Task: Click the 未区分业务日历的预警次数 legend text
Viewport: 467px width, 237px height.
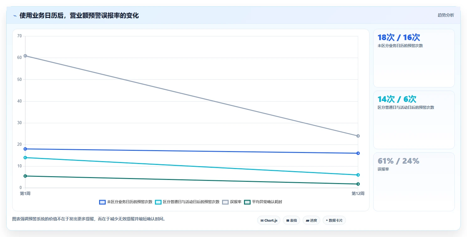Action: coord(130,202)
